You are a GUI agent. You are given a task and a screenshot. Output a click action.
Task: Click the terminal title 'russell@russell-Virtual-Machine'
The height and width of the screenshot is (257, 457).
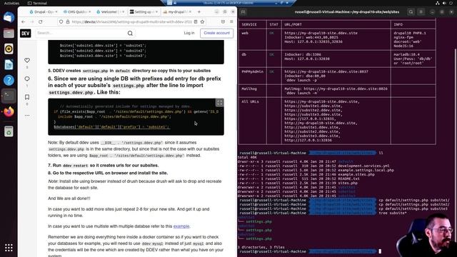tap(347, 12)
